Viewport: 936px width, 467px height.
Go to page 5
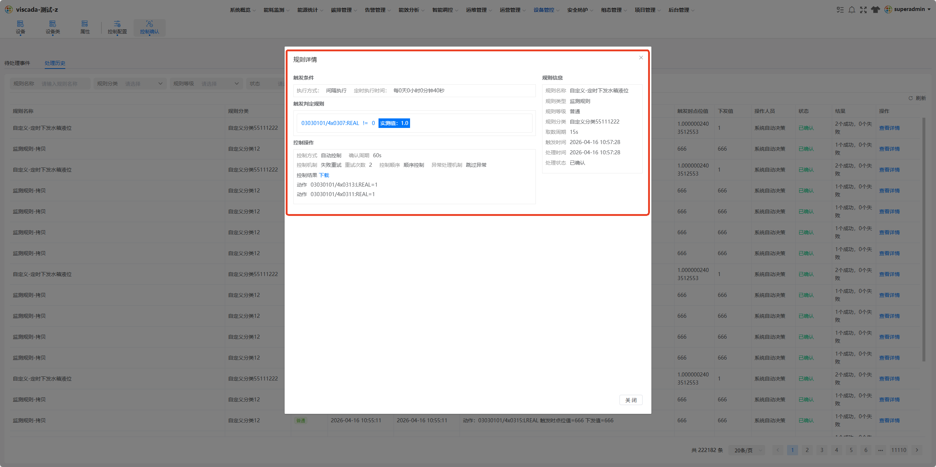click(851, 450)
